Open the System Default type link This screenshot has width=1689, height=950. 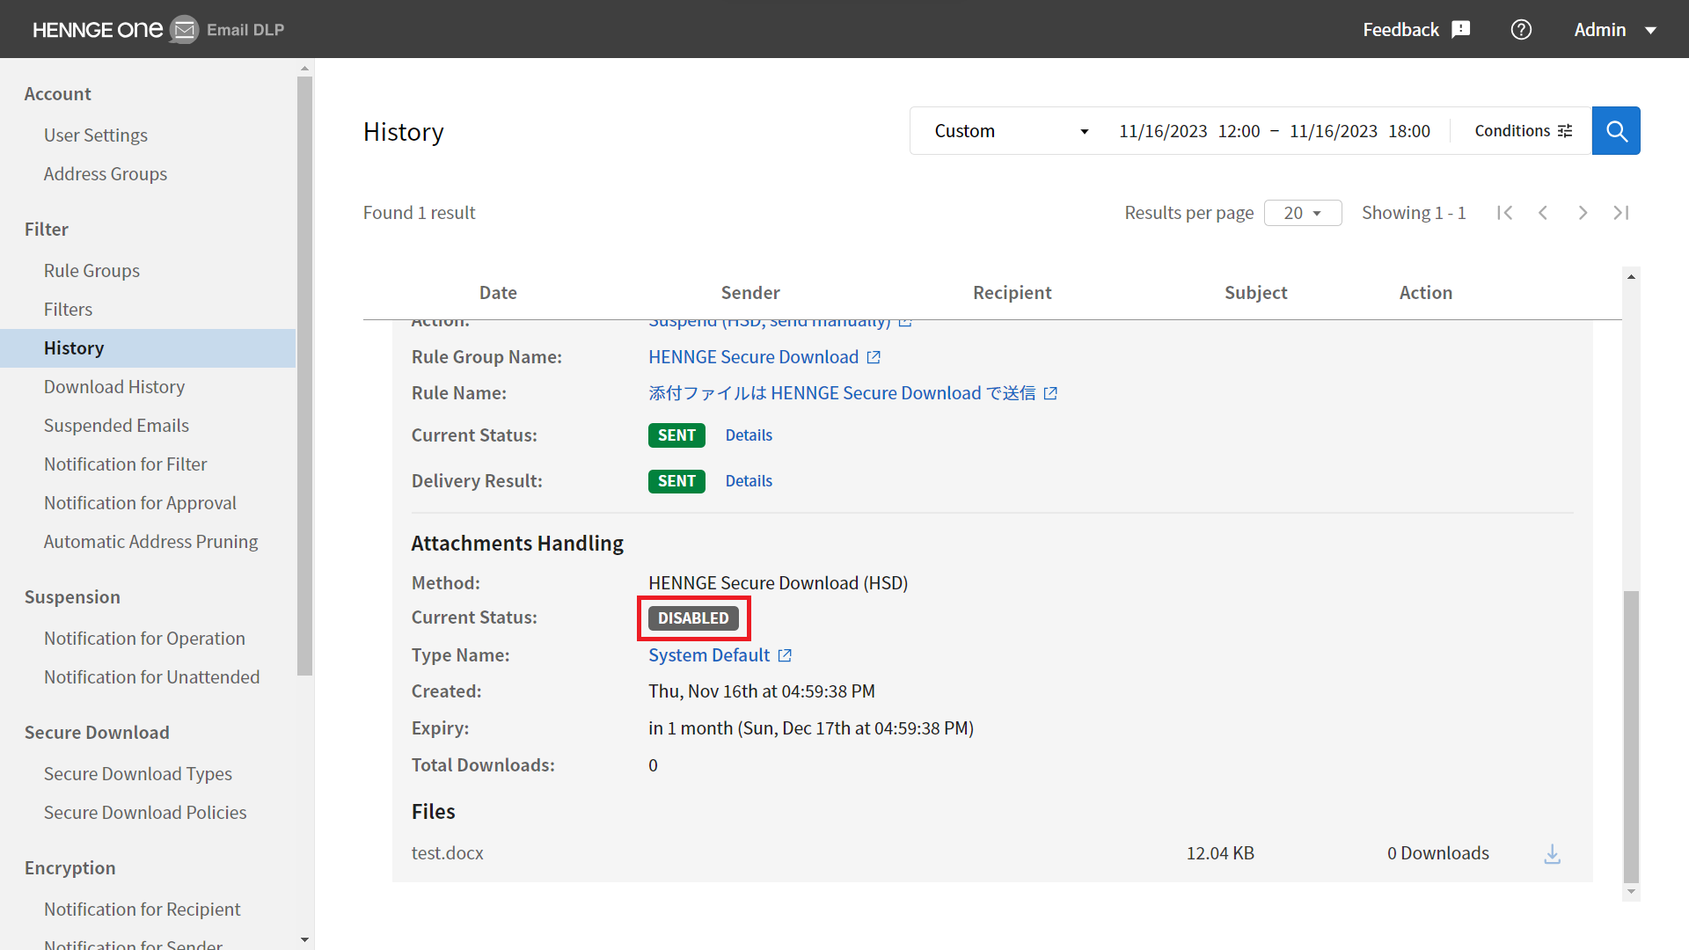[x=709, y=655]
